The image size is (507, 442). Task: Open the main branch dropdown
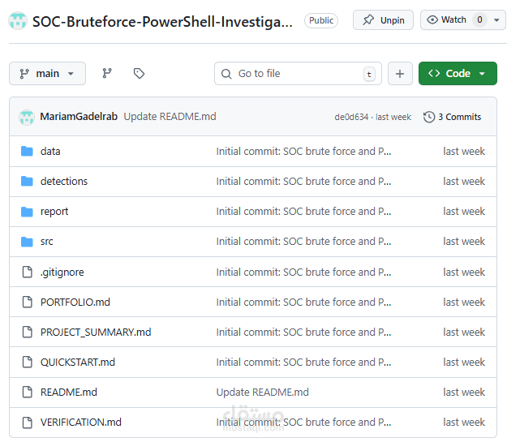[x=48, y=74]
